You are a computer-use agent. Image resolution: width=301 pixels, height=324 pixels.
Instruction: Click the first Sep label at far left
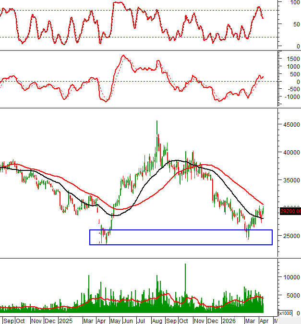point(8,320)
